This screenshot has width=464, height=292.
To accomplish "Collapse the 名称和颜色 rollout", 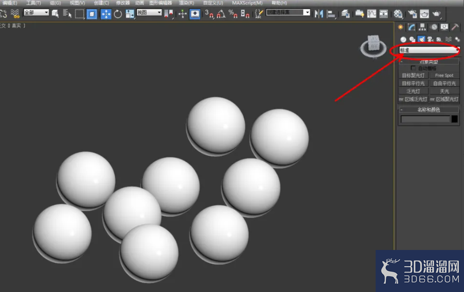I will tap(429, 110).
